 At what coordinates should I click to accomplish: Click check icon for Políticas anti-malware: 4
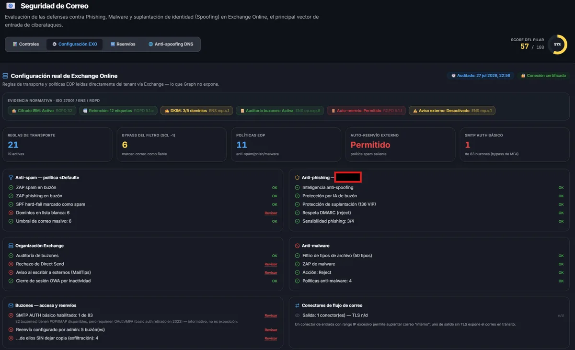(x=297, y=281)
